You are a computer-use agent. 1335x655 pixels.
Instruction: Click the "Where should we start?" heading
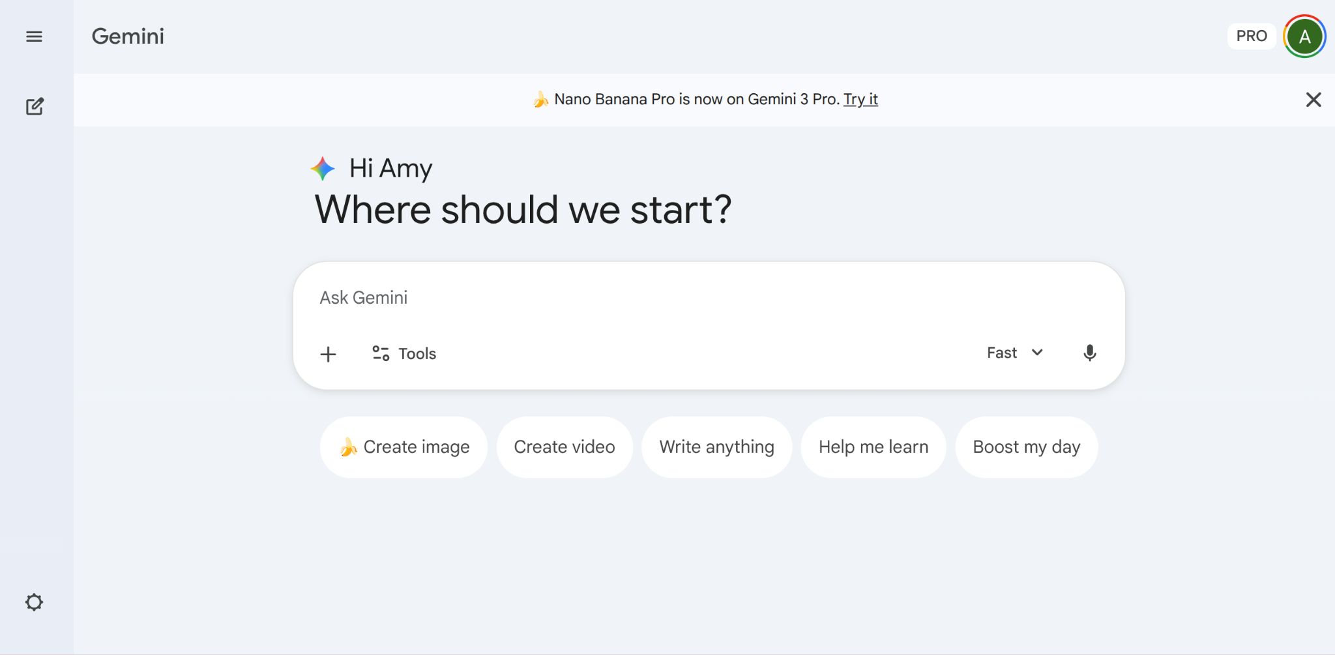pyautogui.click(x=523, y=210)
